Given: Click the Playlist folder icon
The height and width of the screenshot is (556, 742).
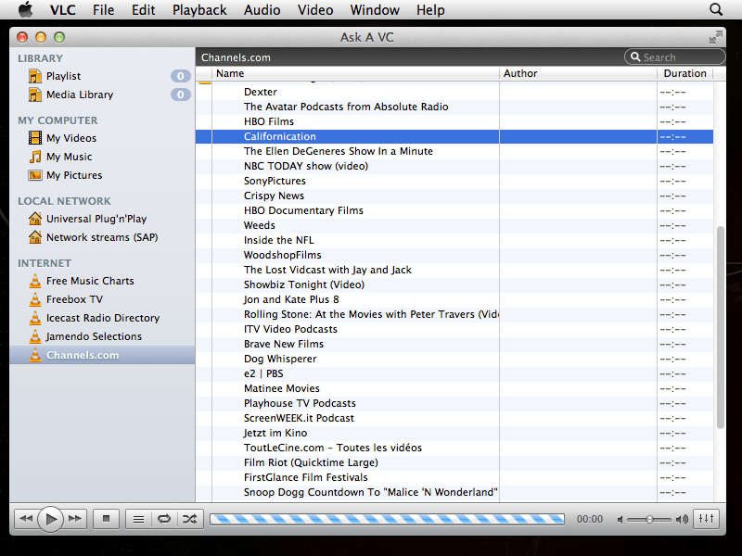Looking at the screenshot, I should coord(35,76).
